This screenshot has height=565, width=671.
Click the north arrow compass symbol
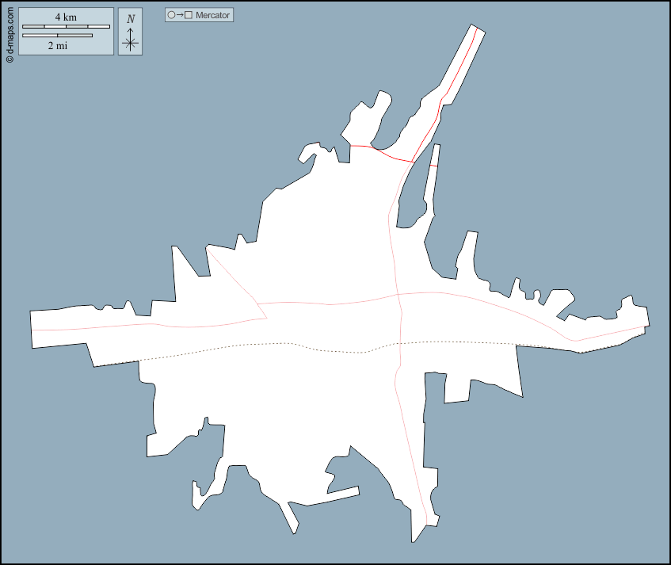(130, 40)
